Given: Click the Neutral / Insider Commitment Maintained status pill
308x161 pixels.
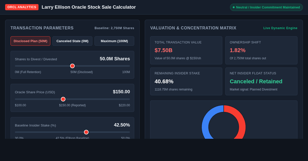Looking at the screenshot, I should [266, 7].
